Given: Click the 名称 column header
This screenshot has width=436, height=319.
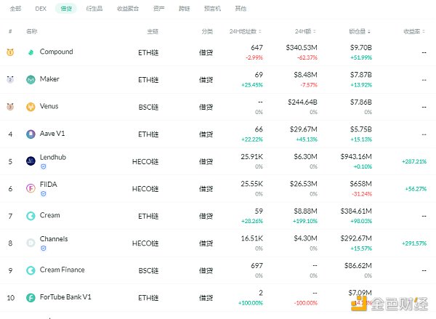Looking at the screenshot, I should point(32,31).
